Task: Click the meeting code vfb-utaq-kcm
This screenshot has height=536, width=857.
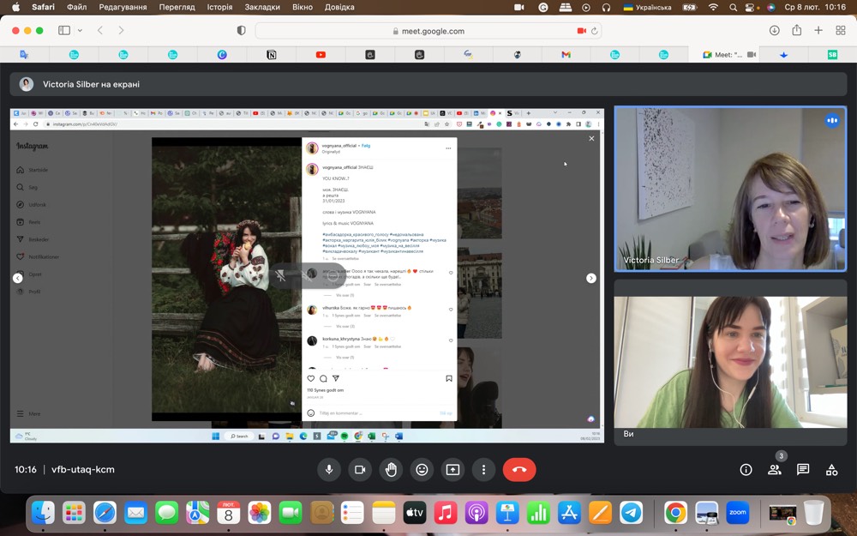Action: click(x=83, y=469)
